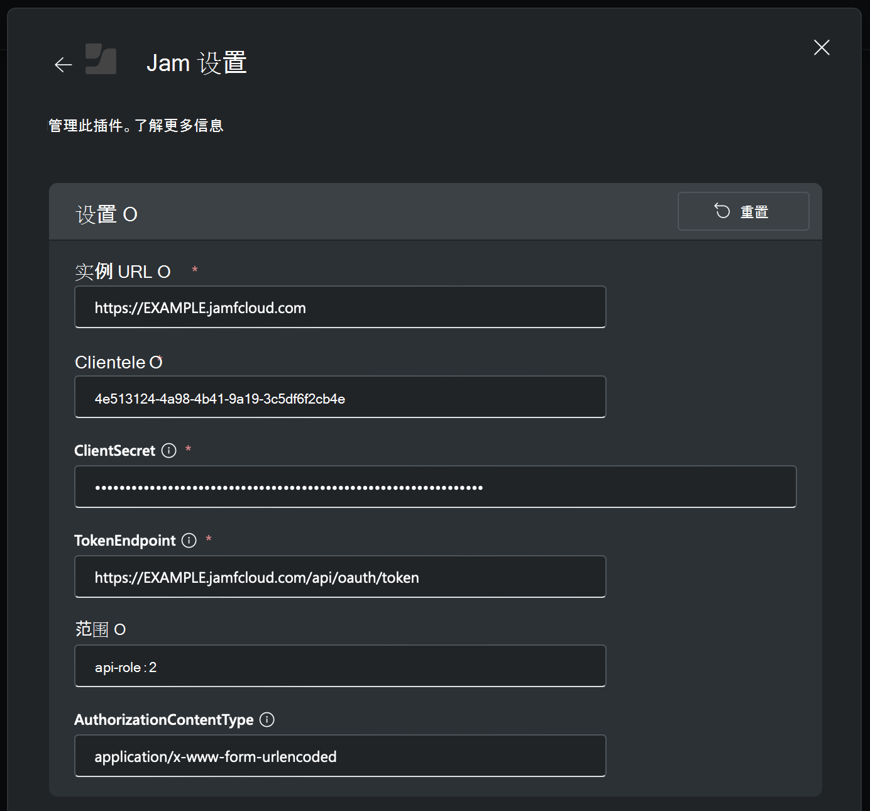Click the info marker beside 实例 URL label
The width and height of the screenshot is (870, 811).
coord(165,272)
